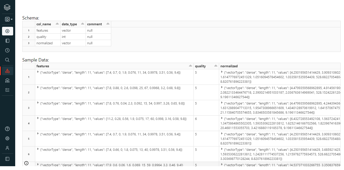Sort sample data by quality arrow
The height and width of the screenshot is (170, 344).
(216, 66)
